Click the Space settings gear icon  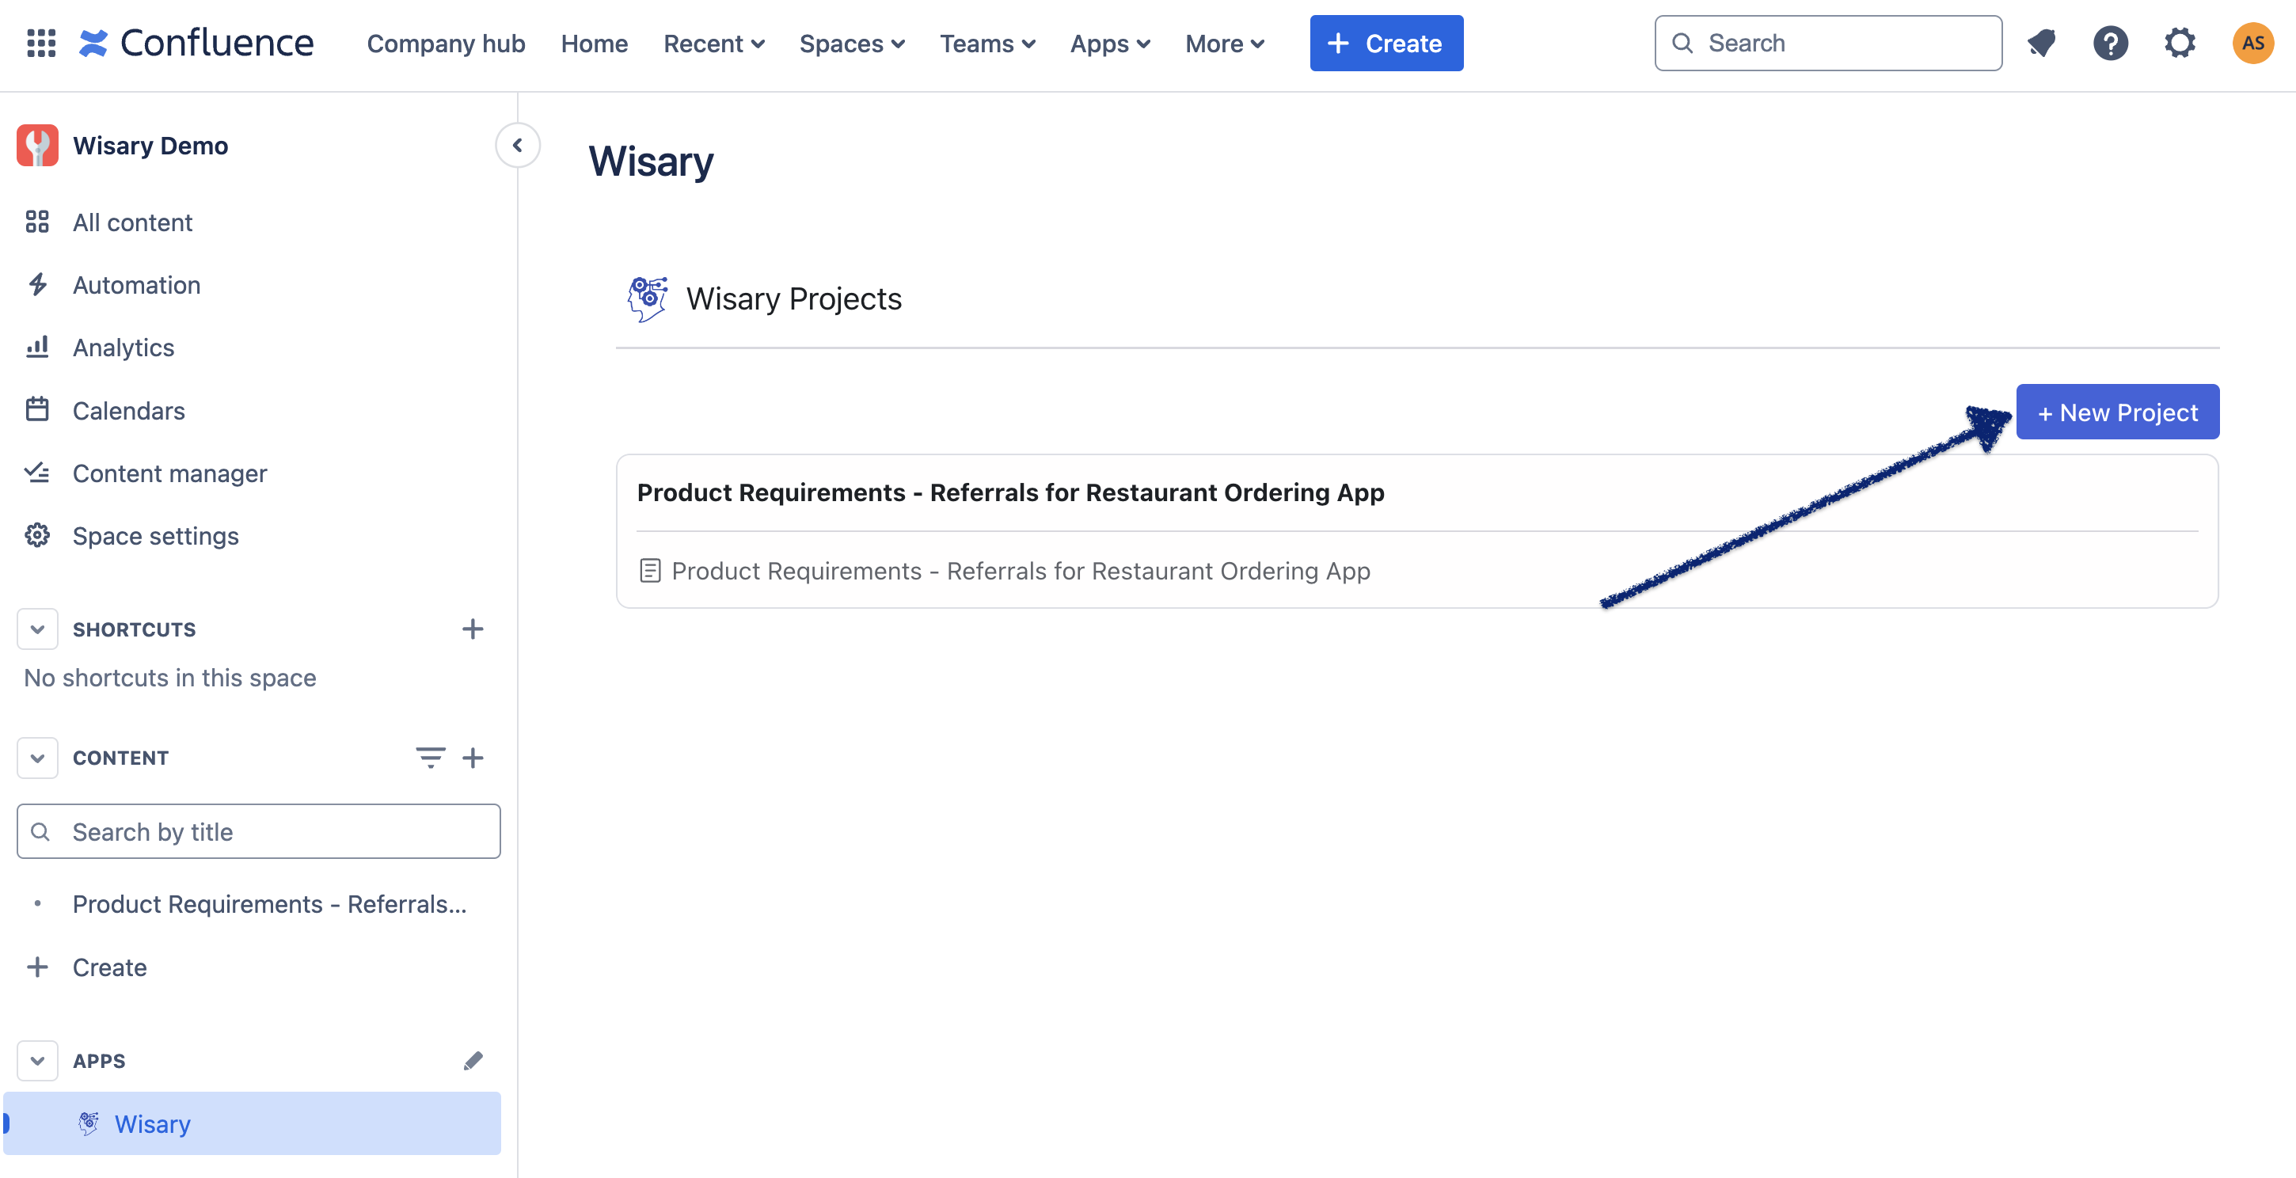pyautogui.click(x=37, y=535)
